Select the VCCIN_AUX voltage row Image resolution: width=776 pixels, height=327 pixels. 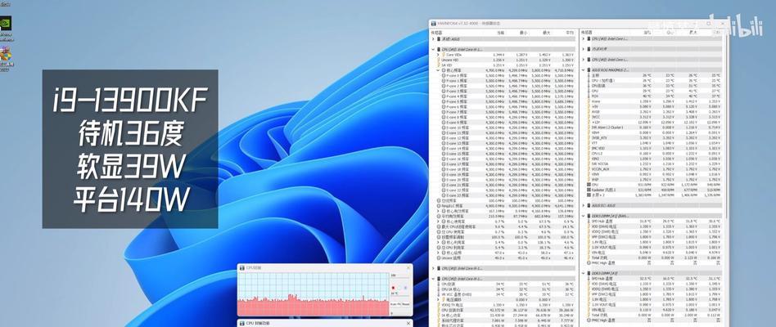(x=654, y=169)
